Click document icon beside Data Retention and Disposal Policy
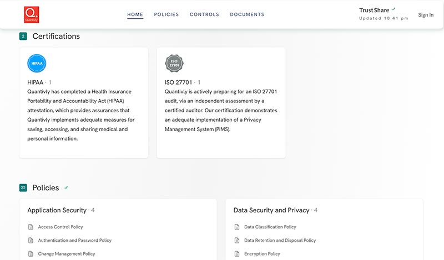Viewport: 444px width, 260px height. coord(237,240)
